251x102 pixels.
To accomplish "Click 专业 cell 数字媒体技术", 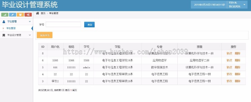I will coord(160,67).
